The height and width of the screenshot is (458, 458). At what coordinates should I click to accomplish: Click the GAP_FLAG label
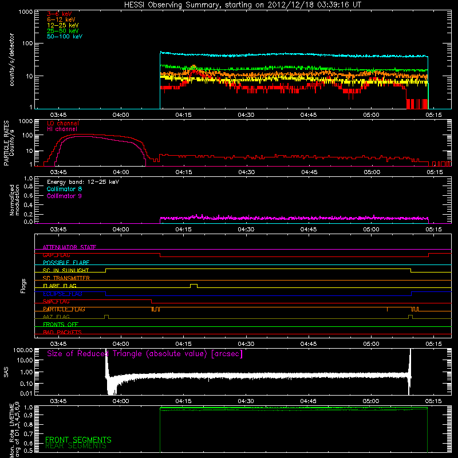[x=56, y=255]
